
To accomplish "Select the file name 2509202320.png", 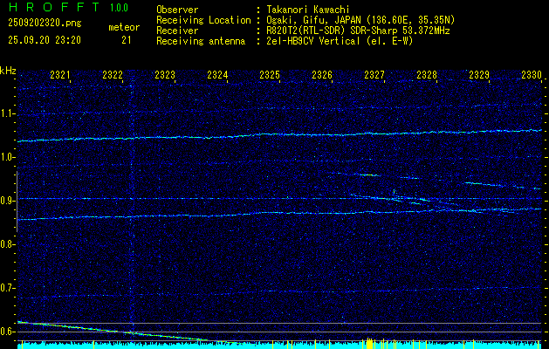I will point(45,24).
